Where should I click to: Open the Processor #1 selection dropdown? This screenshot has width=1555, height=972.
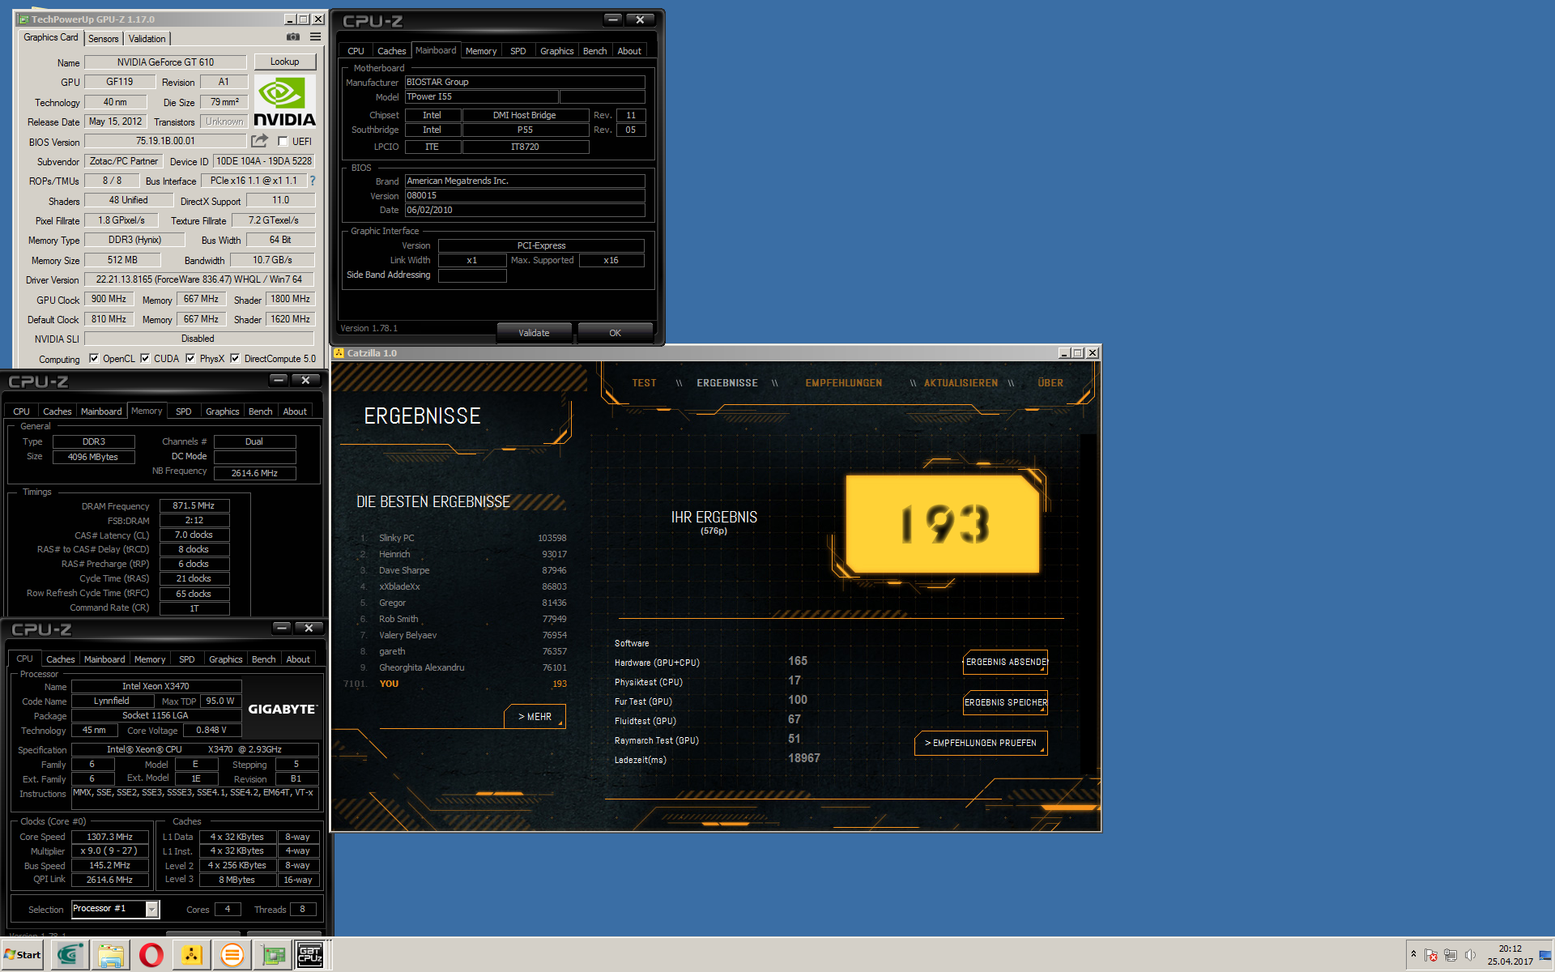151,909
